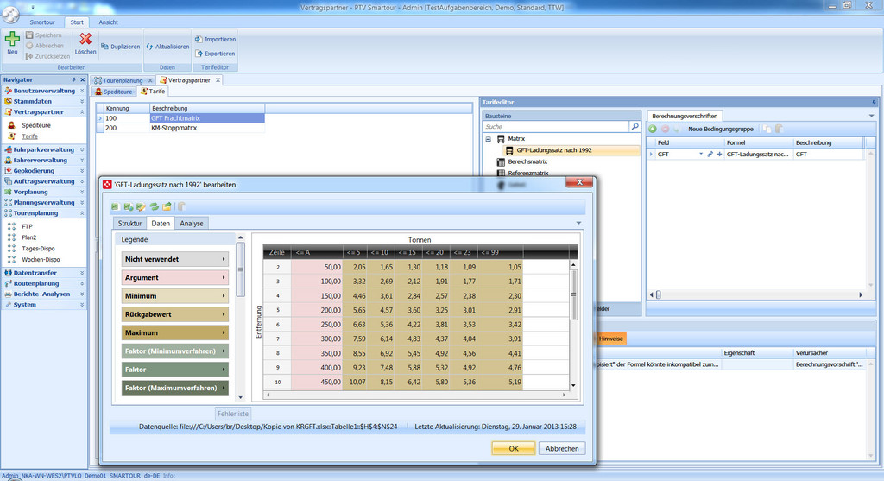Click the magnifier search icon in Bausteine
The image size is (884, 481).
click(x=635, y=126)
